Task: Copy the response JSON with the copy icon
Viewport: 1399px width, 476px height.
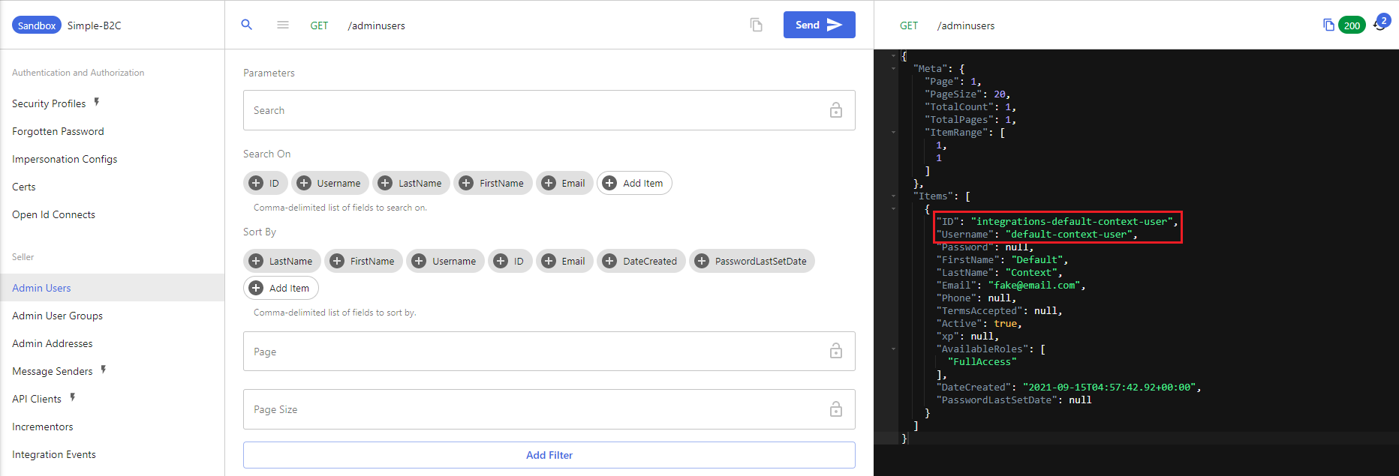Action: [1328, 25]
